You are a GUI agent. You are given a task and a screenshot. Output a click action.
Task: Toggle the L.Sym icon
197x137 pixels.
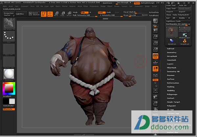pos(155,75)
